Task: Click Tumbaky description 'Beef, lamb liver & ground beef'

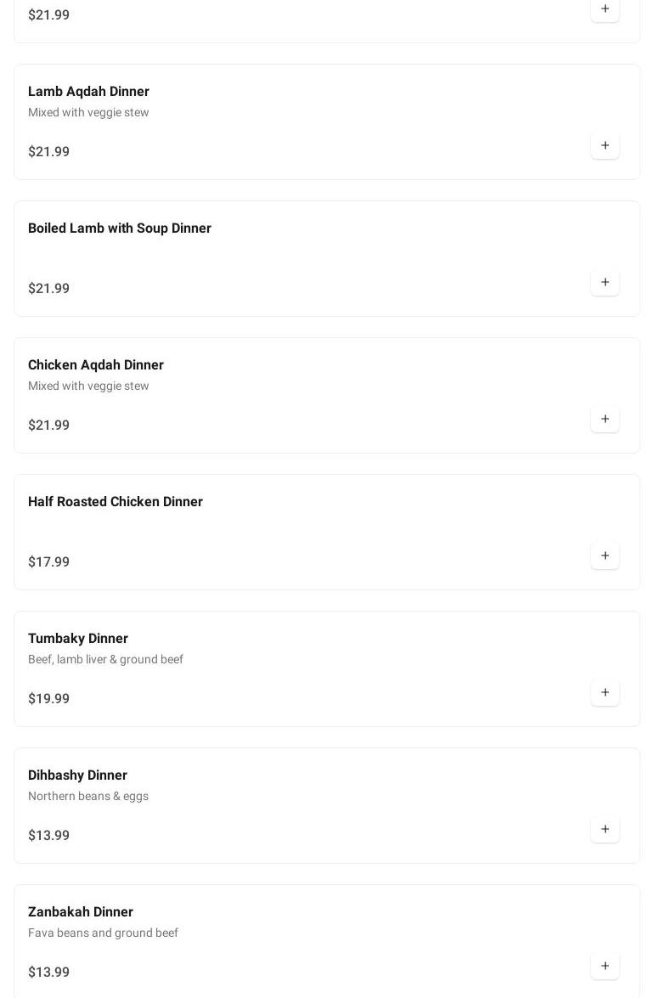Action: pos(105,660)
